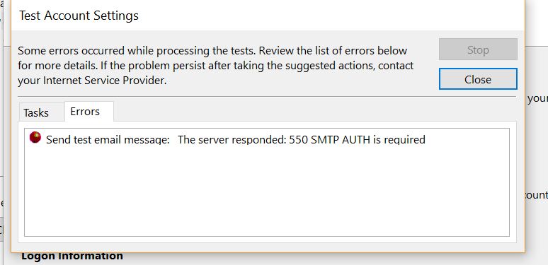Close the Test Account Settings dialog
The height and width of the screenshot is (265, 548).
pos(478,79)
